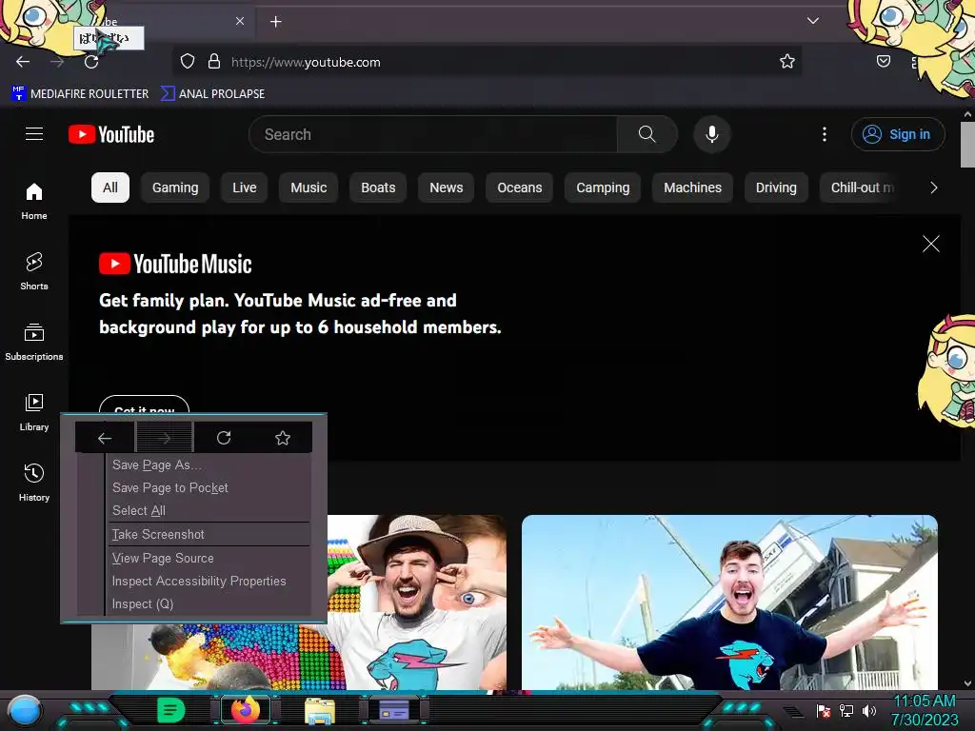View site info via the padlock icon
Viewport: 975px width, 731px height.
point(214,62)
